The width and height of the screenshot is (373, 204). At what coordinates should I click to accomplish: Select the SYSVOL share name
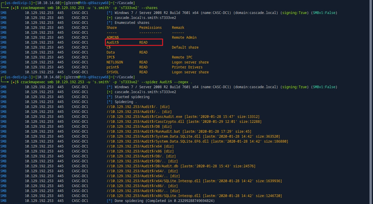[113, 72]
